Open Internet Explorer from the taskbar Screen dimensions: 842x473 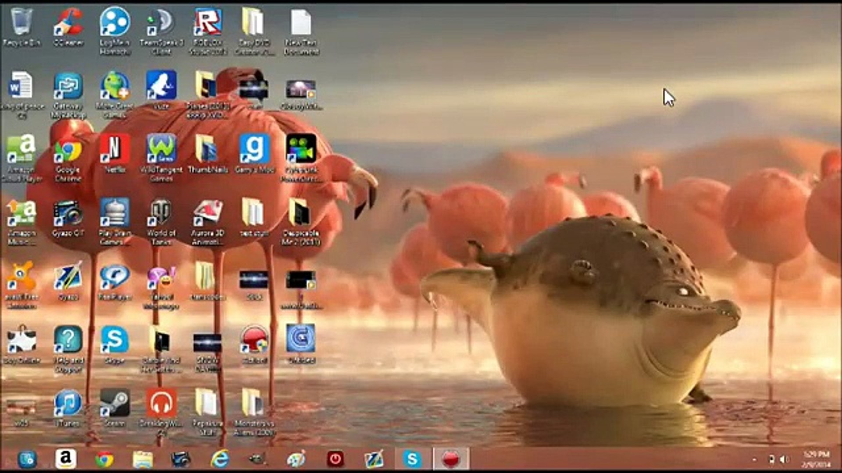(220, 459)
